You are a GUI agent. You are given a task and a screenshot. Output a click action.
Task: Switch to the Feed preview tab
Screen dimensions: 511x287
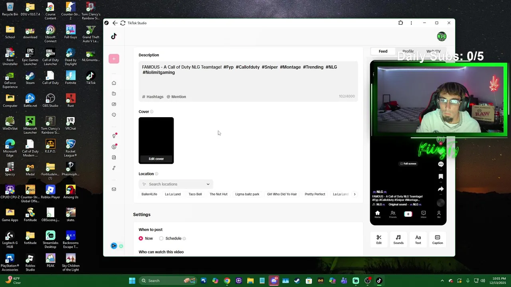(383, 51)
